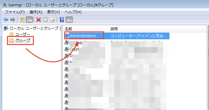This screenshot has width=209, height=110.
Task: Click the Export List toolbar icon
Action: (x=53, y=20)
